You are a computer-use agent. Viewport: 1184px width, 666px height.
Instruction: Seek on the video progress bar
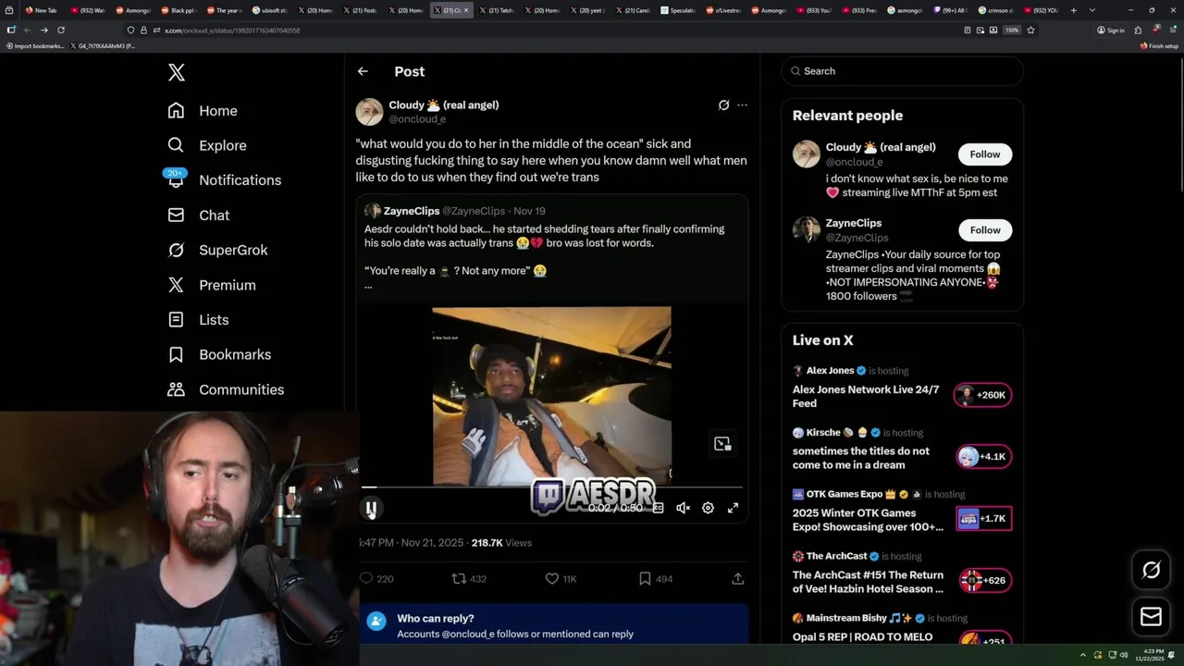click(553, 487)
